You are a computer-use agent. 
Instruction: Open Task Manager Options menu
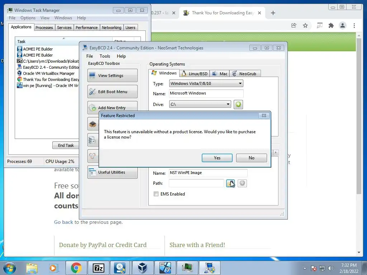point(28,18)
